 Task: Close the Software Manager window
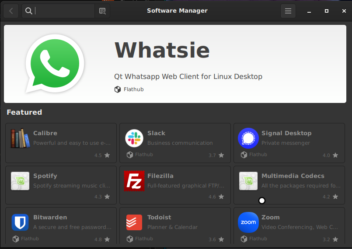point(344,11)
